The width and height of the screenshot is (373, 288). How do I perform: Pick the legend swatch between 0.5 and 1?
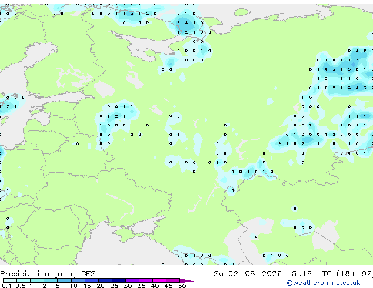click(24, 280)
